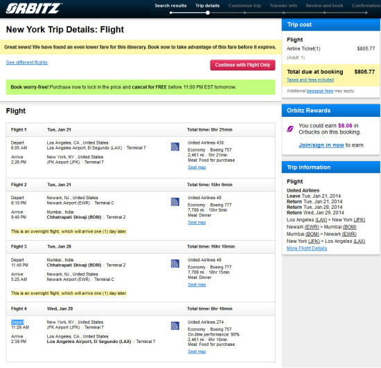Click the Orbitz logo
The height and width of the screenshot is (368, 381).
34,8
